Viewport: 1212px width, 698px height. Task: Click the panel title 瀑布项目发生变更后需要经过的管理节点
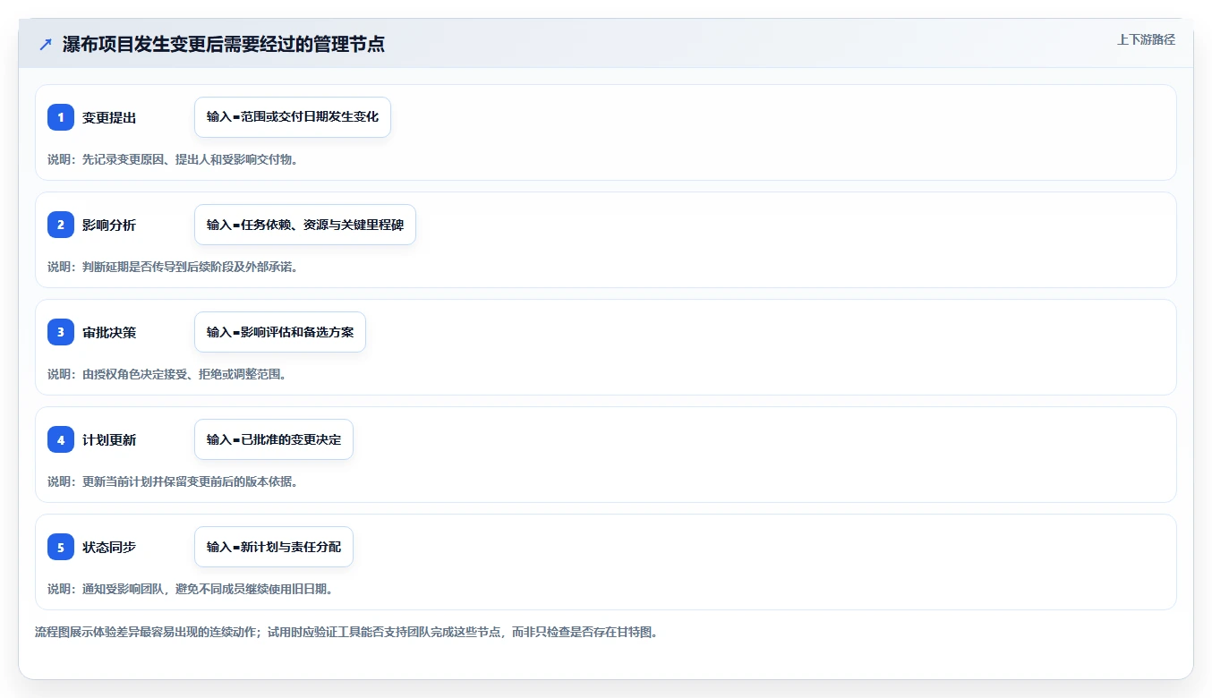(x=224, y=45)
